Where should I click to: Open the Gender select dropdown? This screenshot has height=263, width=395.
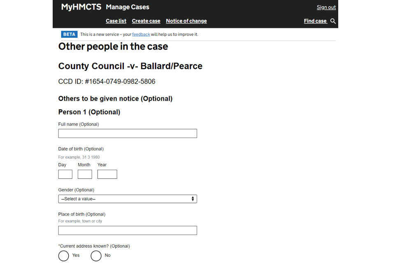128,199
